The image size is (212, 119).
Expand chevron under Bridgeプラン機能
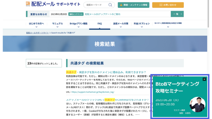point(79,27)
